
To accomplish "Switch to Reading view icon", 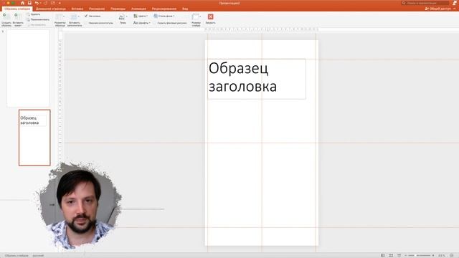I will point(399,255).
